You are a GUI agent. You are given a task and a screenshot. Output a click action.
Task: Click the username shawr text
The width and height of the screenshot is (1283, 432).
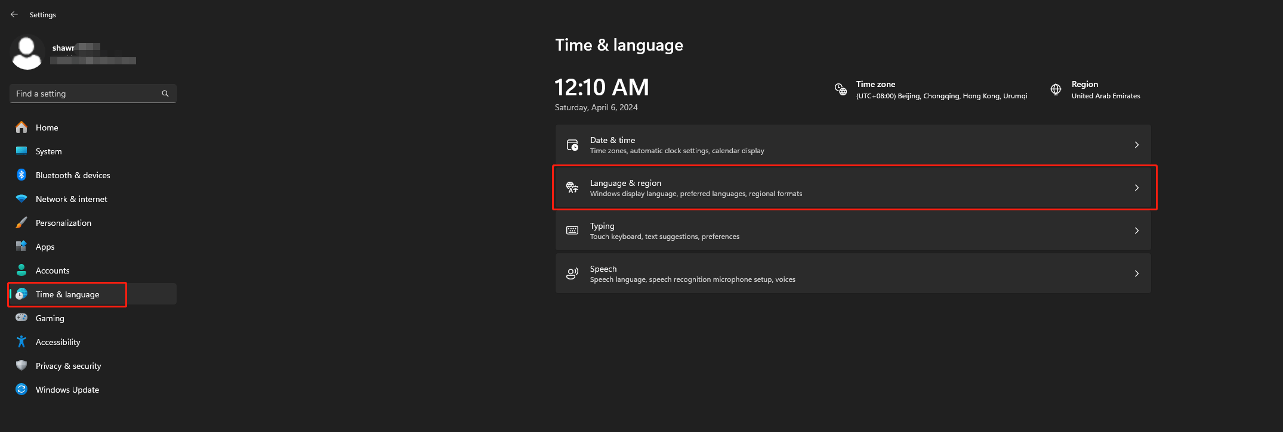[63, 48]
